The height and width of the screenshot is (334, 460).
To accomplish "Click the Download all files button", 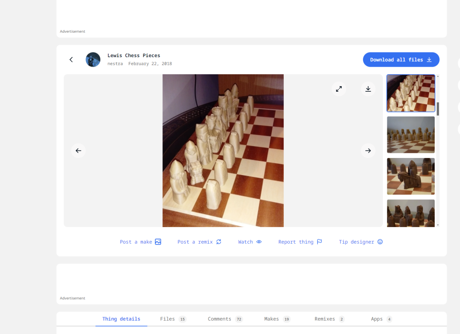I will coord(401,59).
